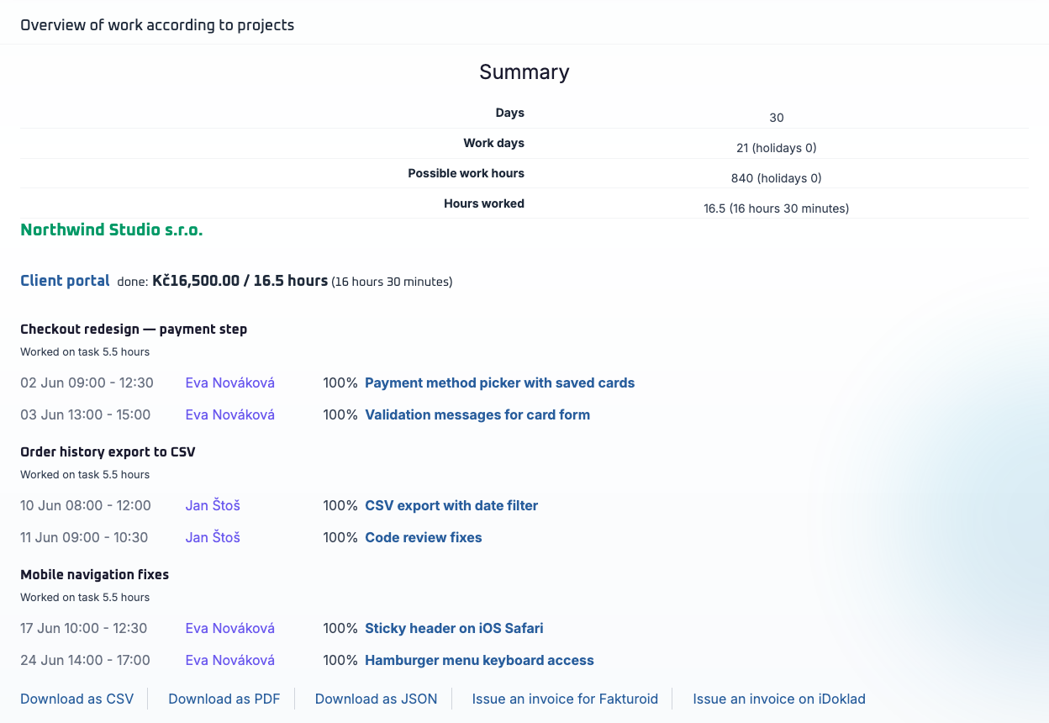The width and height of the screenshot is (1049, 723).
Task: Click the Mobile navigation fixes heading
Action: 95,574
